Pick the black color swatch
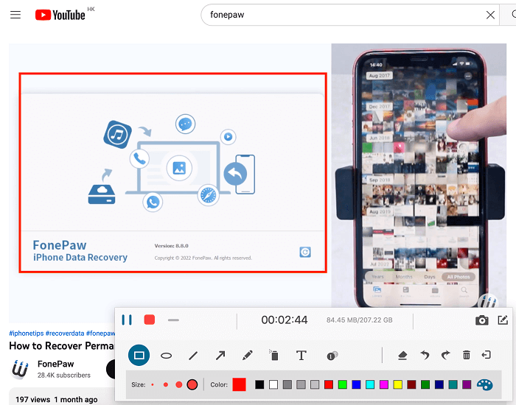This screenshot has height=405, width=516. pyautogui.click(x=259, y=384)
